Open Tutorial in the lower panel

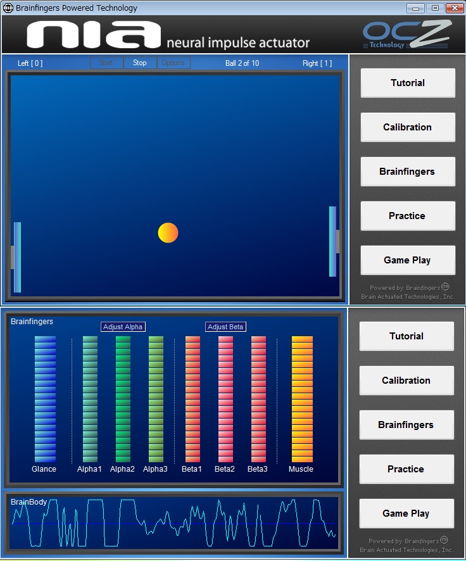406,336
